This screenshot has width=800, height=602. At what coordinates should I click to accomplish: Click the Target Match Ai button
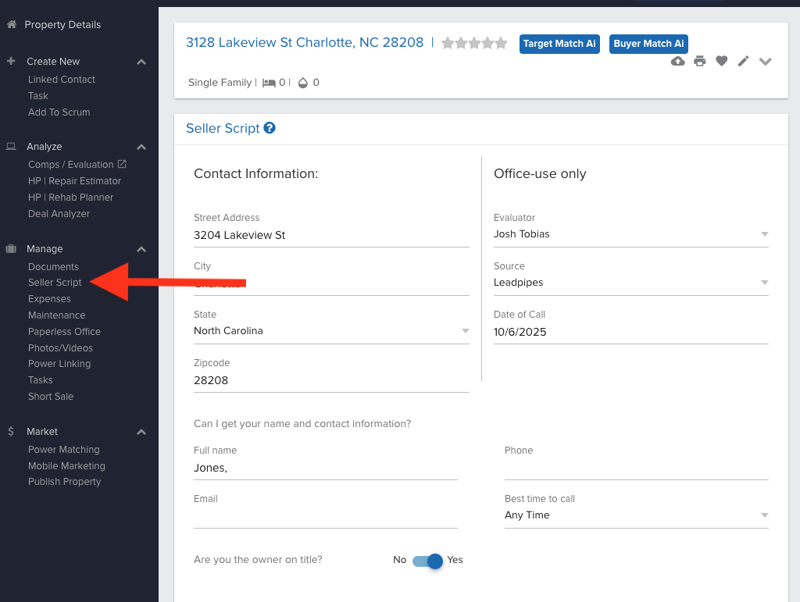[559, 44]
